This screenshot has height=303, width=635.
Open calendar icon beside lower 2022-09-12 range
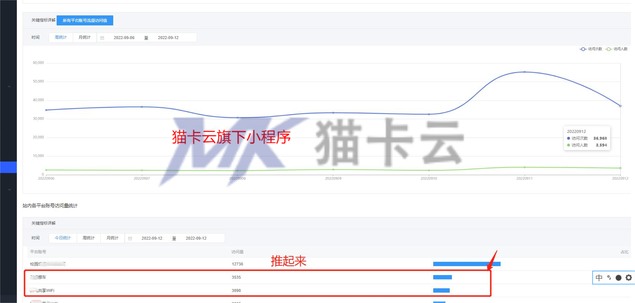click(130, 238)
